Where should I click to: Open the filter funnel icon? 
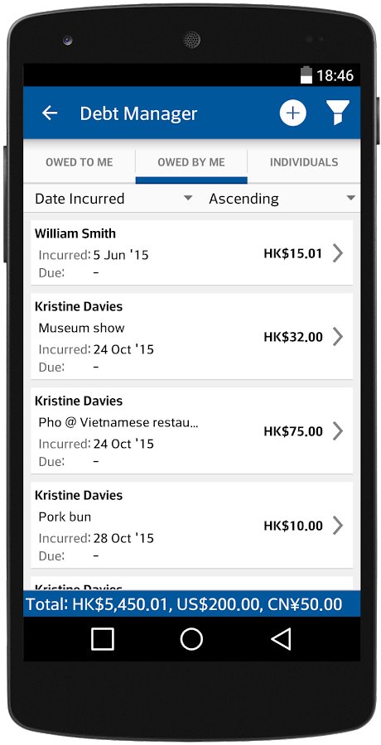click(338, 113)
